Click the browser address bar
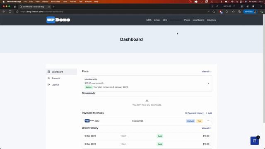Viewport: 265px width, 149px height. tap(111, 12)
